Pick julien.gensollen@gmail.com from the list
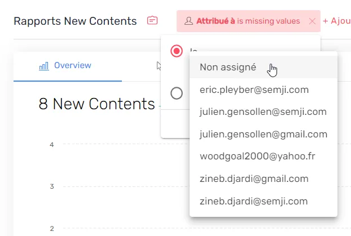This screenshot has width=351, height=236. coord(263,134)
